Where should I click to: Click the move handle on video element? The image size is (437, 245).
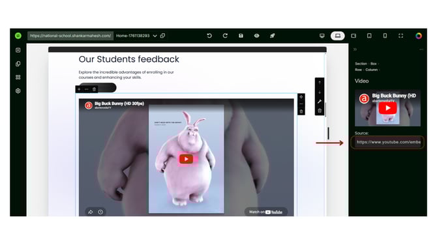tap(301, 97)
